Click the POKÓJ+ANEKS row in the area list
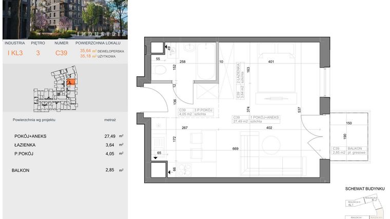Viewport: 390px width, 219px height. coord(69,136)
